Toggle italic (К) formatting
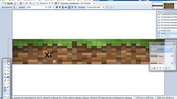The image size is (177, 99). tap(60, 7)
